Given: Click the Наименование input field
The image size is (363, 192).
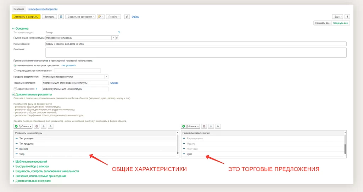Looking at the screenshot, I should (x=195, y=44).
